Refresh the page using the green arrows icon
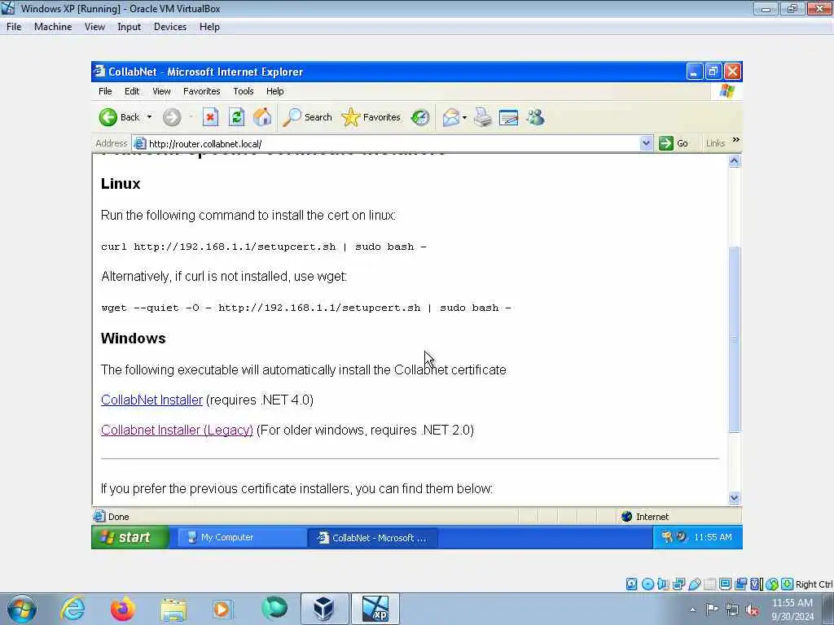 [x=237, y=117]
